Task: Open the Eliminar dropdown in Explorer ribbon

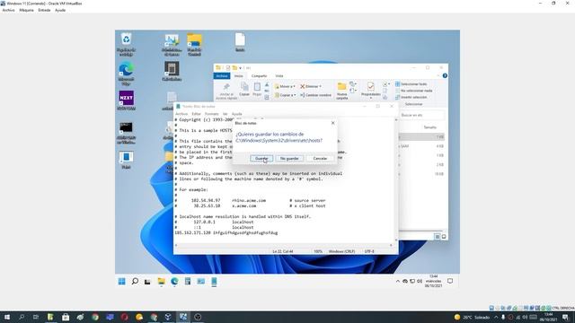Action: tap(311, 86)
